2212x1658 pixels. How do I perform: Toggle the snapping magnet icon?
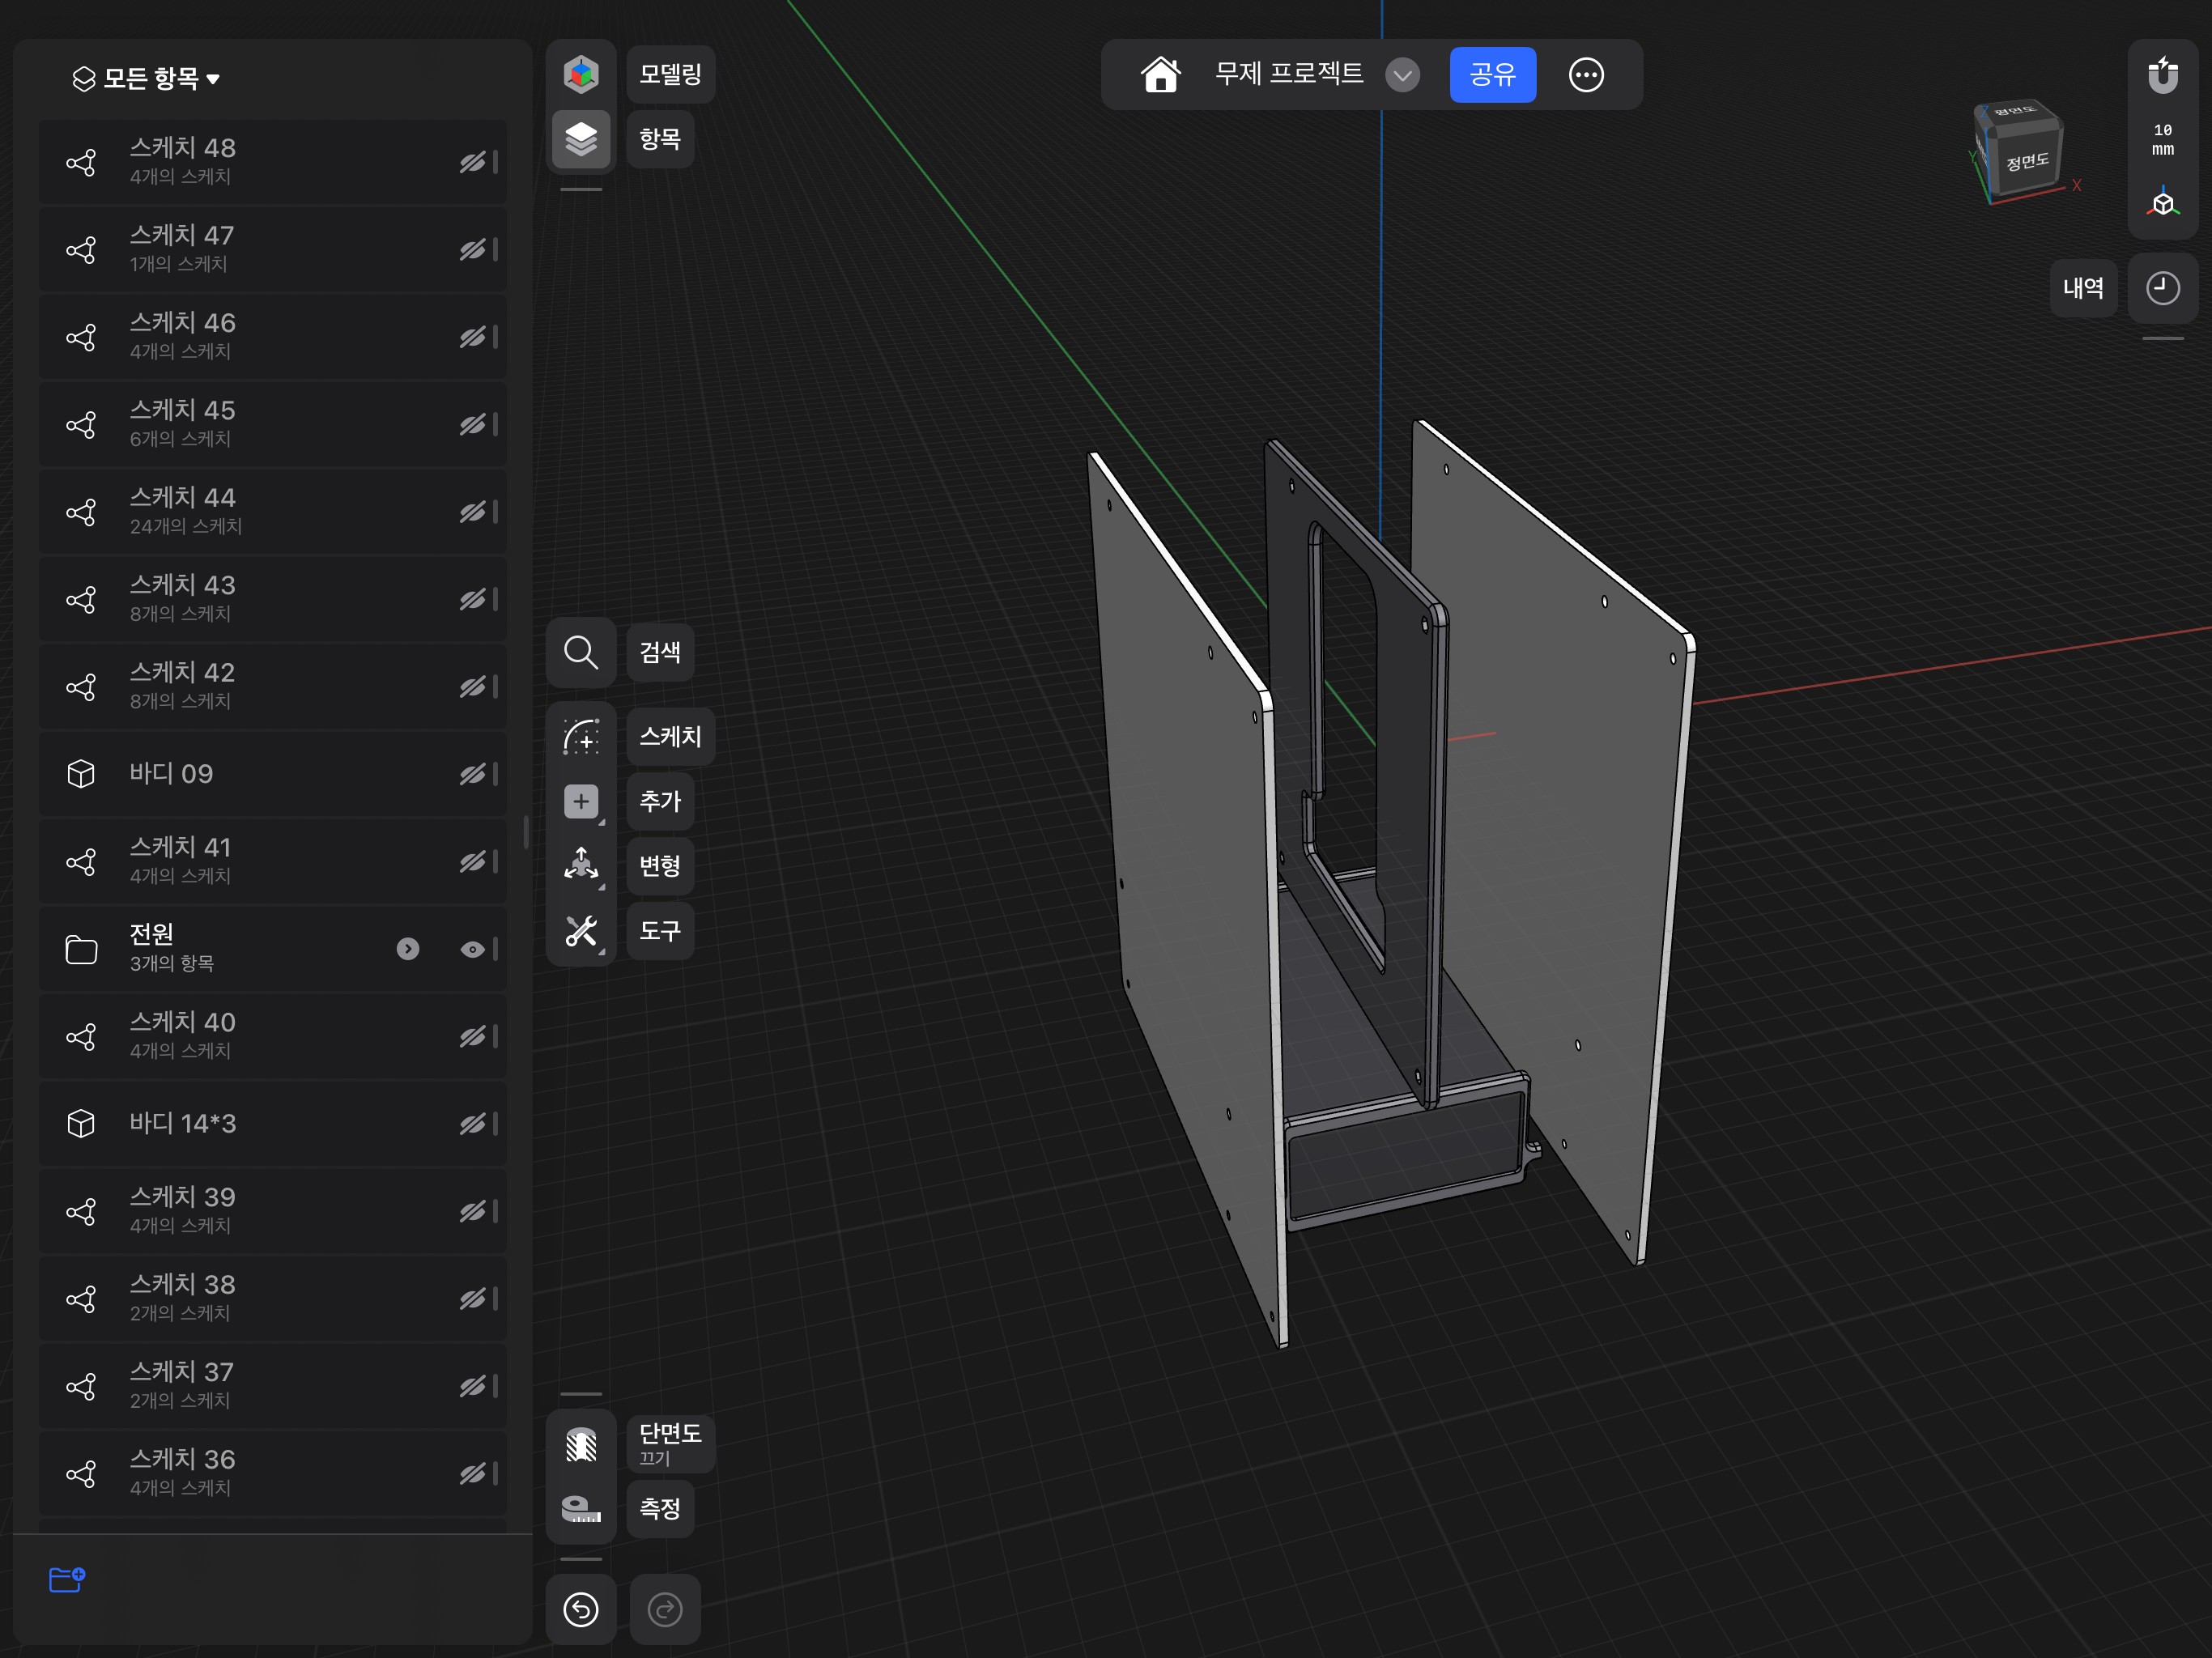click(x=2162, y=75)
